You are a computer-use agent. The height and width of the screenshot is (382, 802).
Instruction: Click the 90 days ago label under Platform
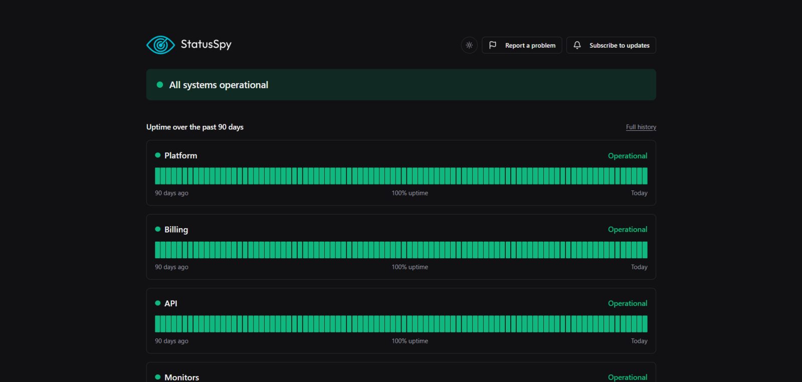pyautogui.click(x=171, y=193)
